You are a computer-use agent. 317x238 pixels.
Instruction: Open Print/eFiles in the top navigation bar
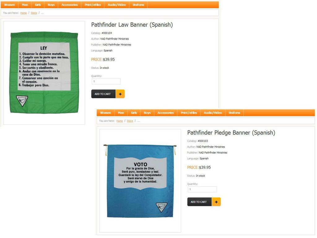93,5
